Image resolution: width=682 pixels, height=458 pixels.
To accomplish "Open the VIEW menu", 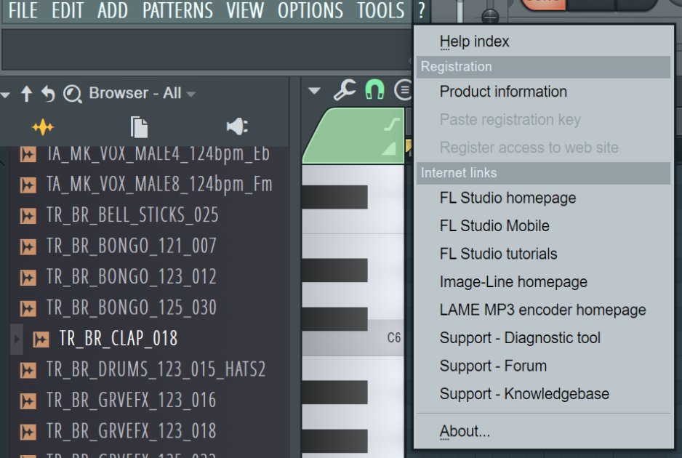I will click(x=245, y=10).
